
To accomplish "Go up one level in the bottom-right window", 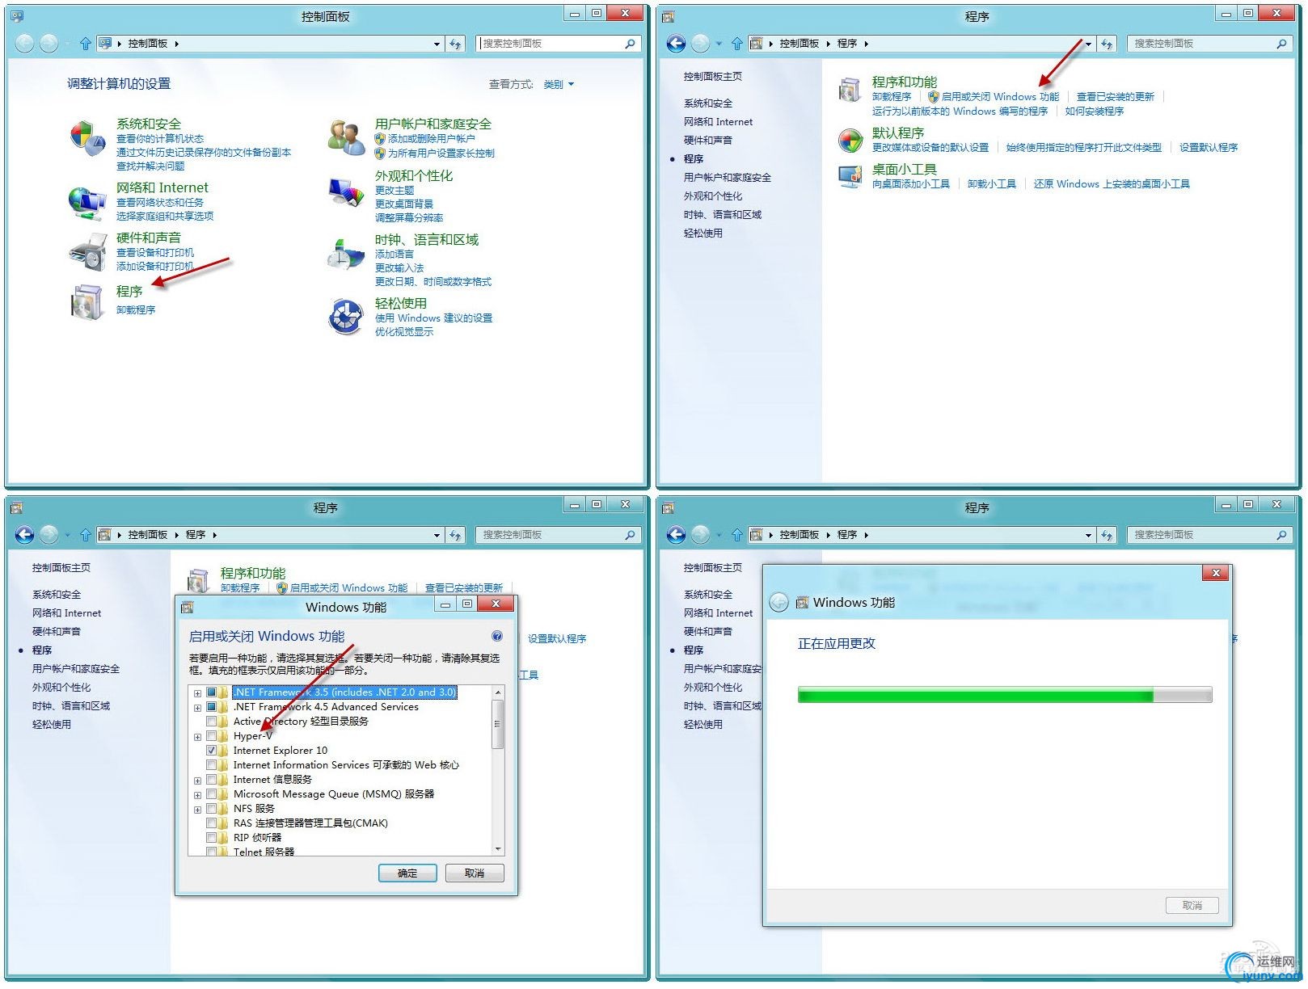I will click(736, 535).
